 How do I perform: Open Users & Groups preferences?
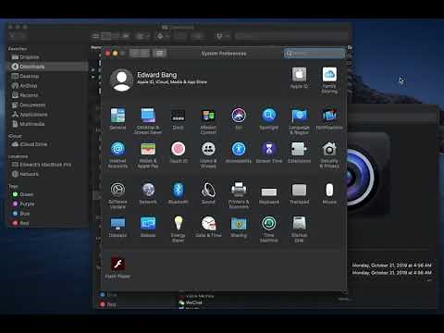pos(208,154)
